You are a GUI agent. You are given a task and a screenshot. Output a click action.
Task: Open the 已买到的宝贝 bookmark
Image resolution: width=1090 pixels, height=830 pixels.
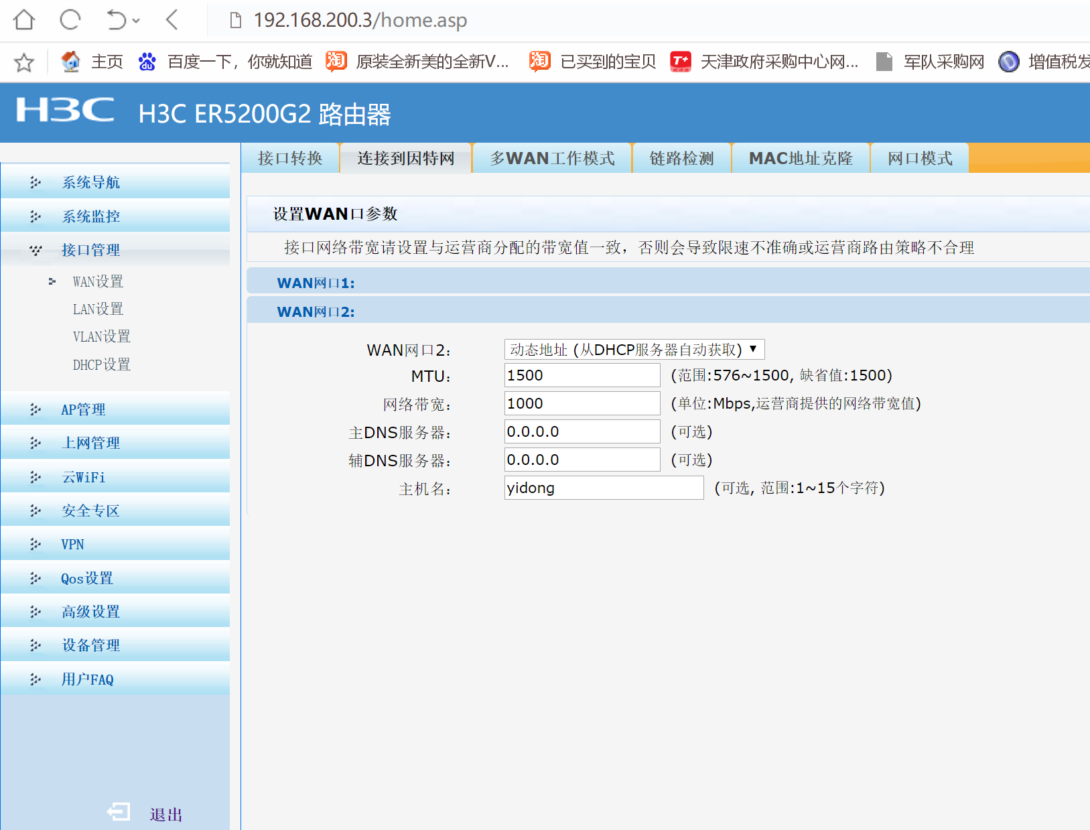coord(592,62)
